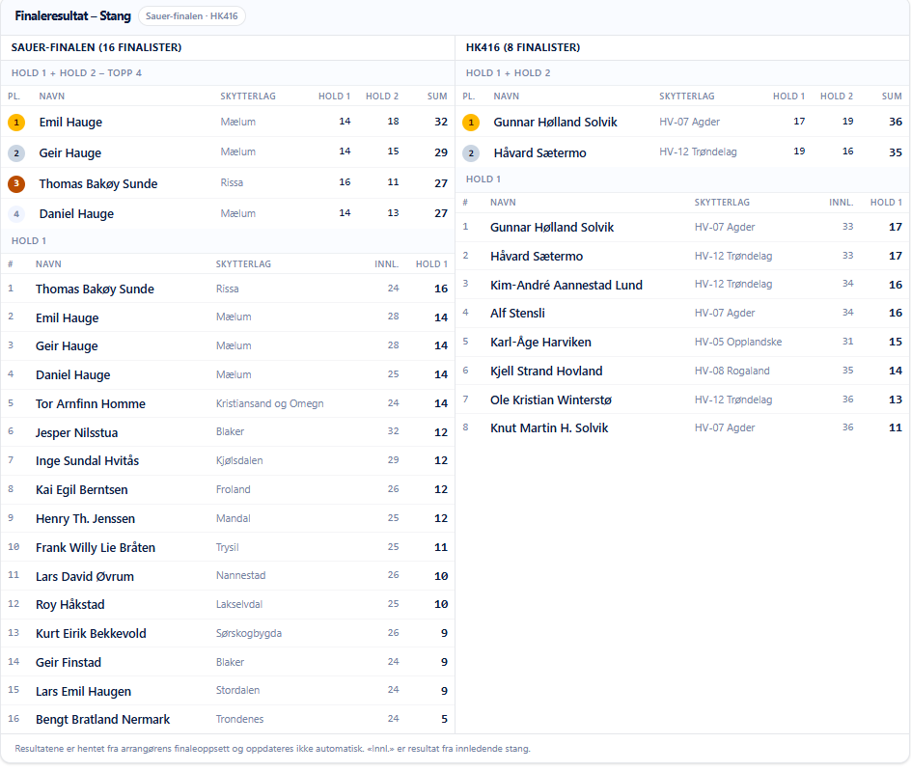Image resolution: width=911 pixels, height=771 pixels.
Task: Click 'Thomas Bakøy Sunde' in the top 4 table
Action: (98, 183)
